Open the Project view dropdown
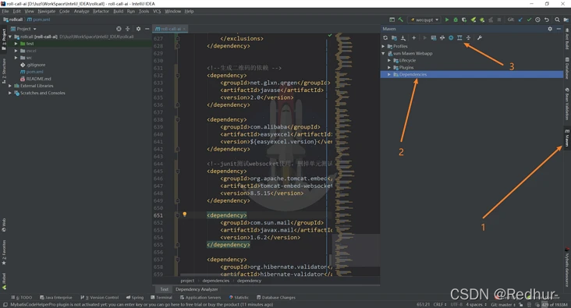The image size is (571, 308). (23, 29)
